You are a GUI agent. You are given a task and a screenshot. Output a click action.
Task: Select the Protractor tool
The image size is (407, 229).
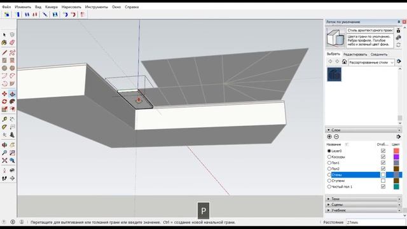[x=4, y=127]
